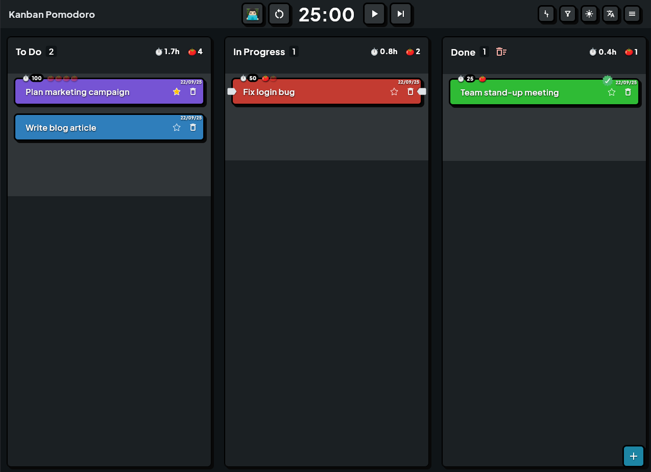Screen dimensions: 651x472
Task: Clear all cards in the Done column
Action: pos(501,52)
